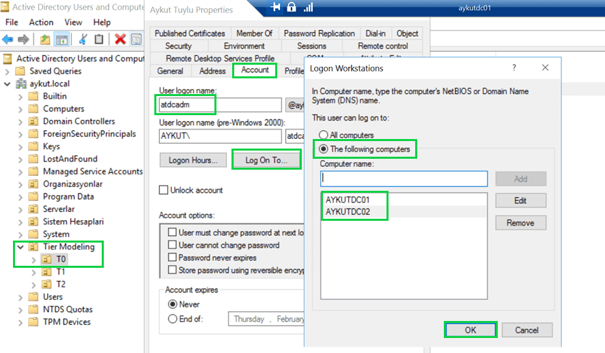Click the Sistem Hesaplari OU icon
605x353 pixels.
pos(33,221)
